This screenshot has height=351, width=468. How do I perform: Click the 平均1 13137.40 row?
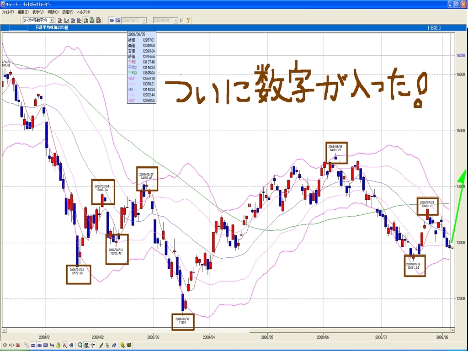coord(142,62)
